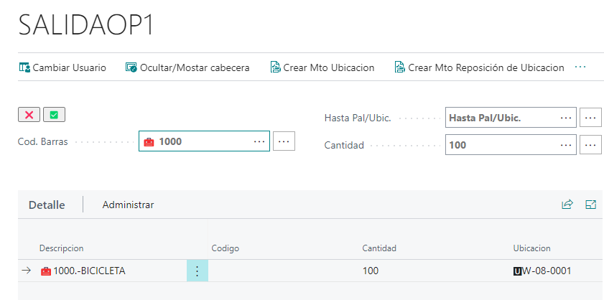Click ellipsis button beside Cantidad field

pyautogui.click(x=590, y=145)
